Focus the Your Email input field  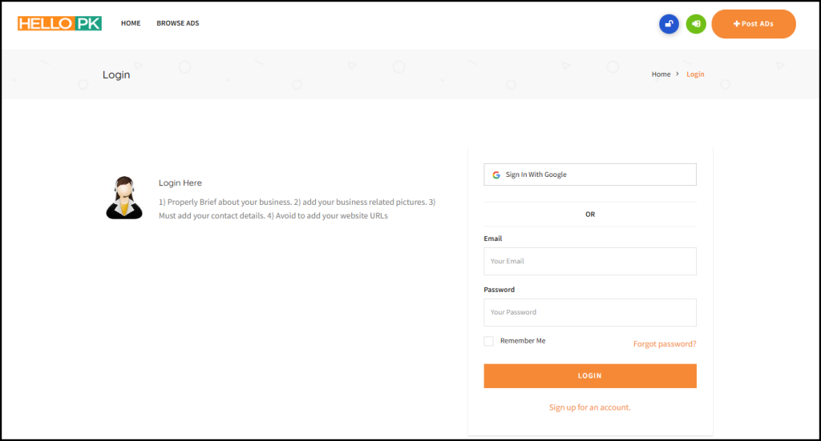point(590,262)
